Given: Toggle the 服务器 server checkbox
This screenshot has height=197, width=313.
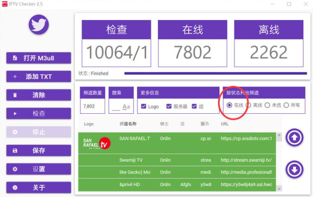Looking at the screenshot, I should click(169, 106).
